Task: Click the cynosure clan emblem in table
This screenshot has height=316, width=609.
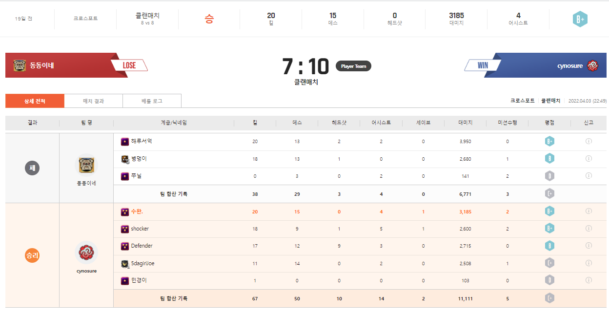Action: tap(86, 253)
